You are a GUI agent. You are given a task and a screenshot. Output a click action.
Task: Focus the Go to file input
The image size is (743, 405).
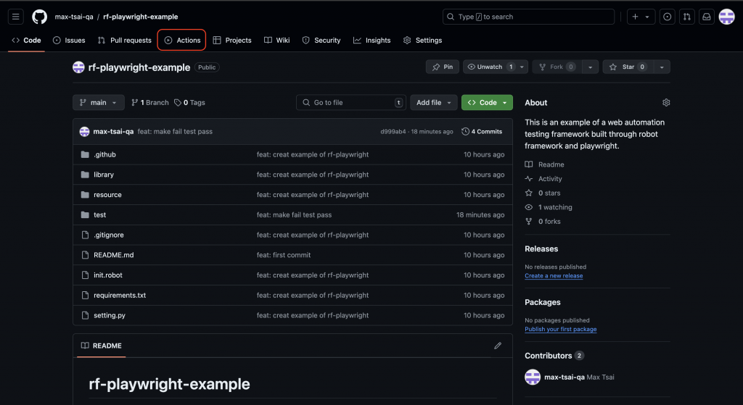click(x=351, y=103)
